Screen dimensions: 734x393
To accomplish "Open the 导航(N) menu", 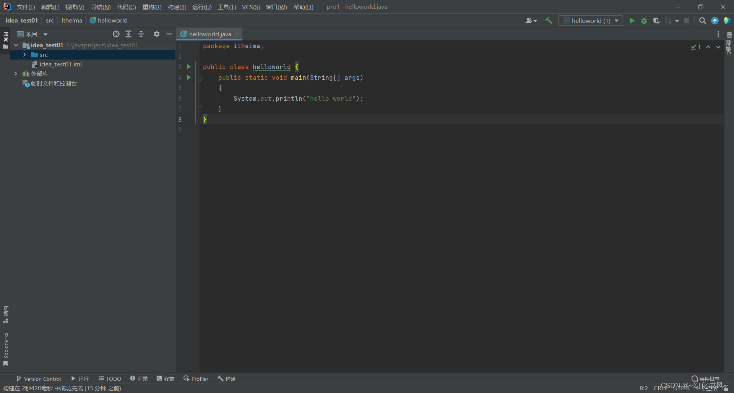I will [101, 7].
